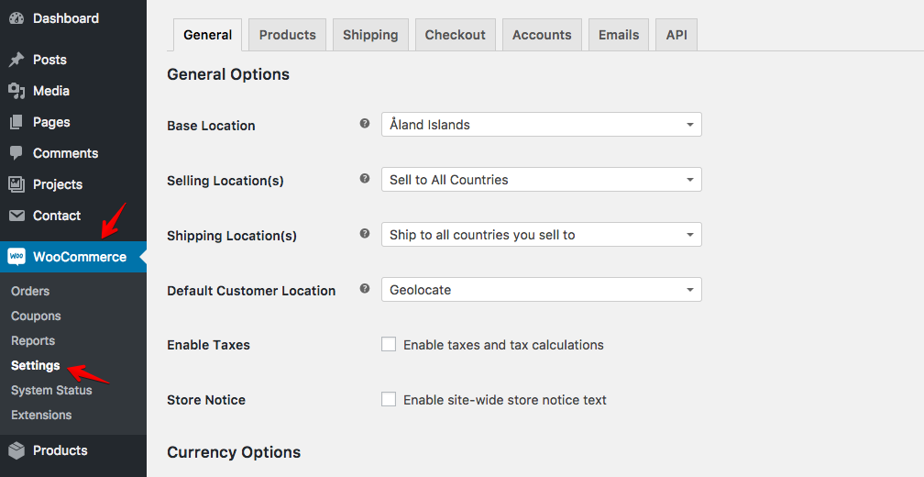Open Products menu label in sidebar
This screenshot has width=924, height=477.
click(x=60, y=450)
